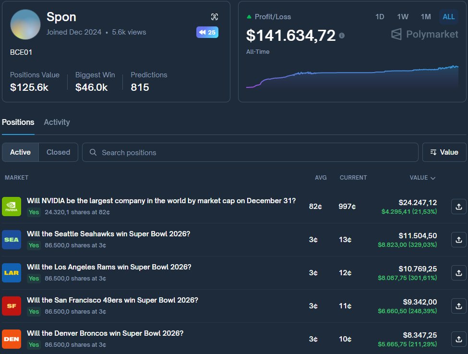Open the Denver Broncos Super Bowl market
Screen dimensions: 468x354
(x=105, y=333)
